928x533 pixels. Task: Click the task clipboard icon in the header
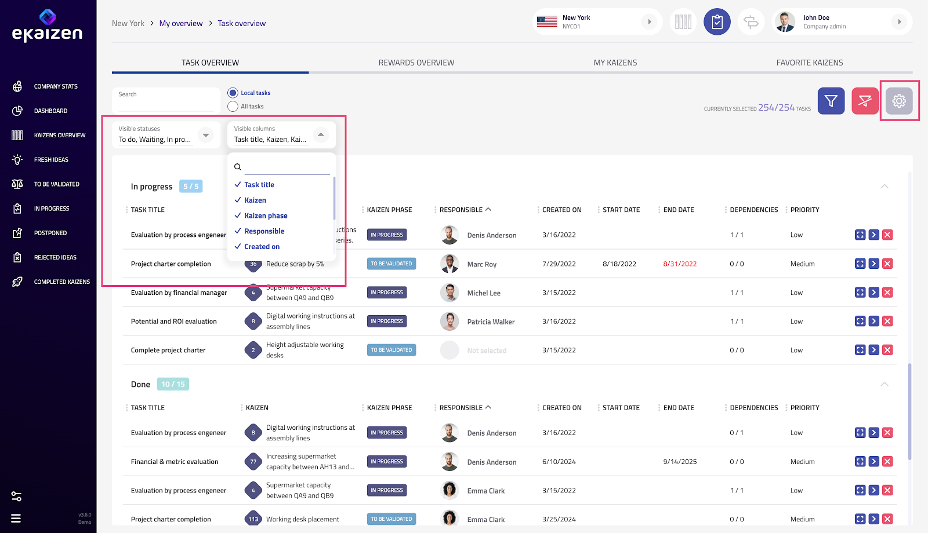pos(717,22)
